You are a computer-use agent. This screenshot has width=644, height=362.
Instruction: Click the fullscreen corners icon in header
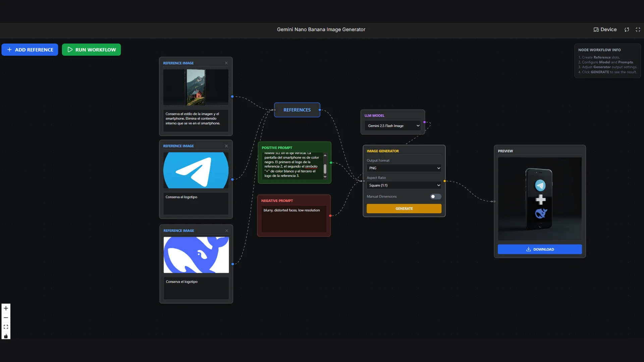click(638, 29)
